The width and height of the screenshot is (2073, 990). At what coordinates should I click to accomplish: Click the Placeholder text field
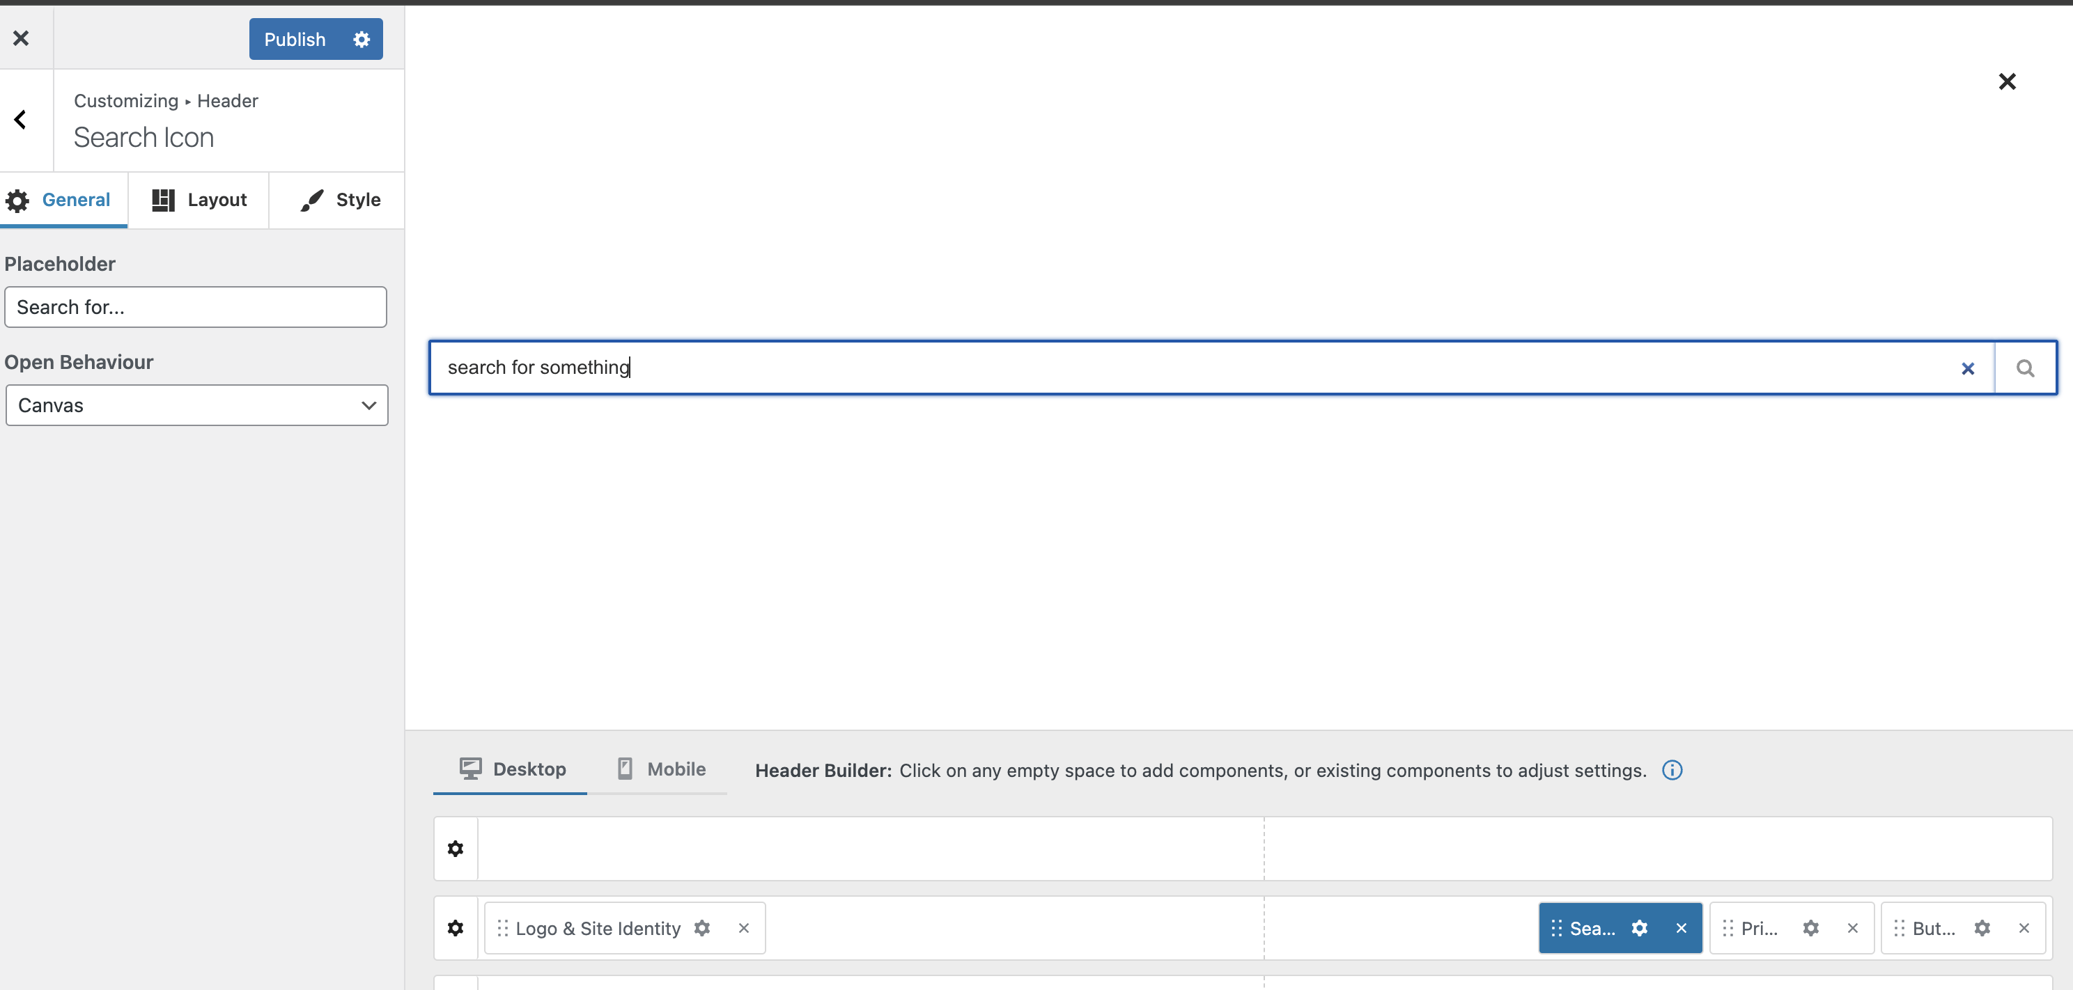pos(196,307)
